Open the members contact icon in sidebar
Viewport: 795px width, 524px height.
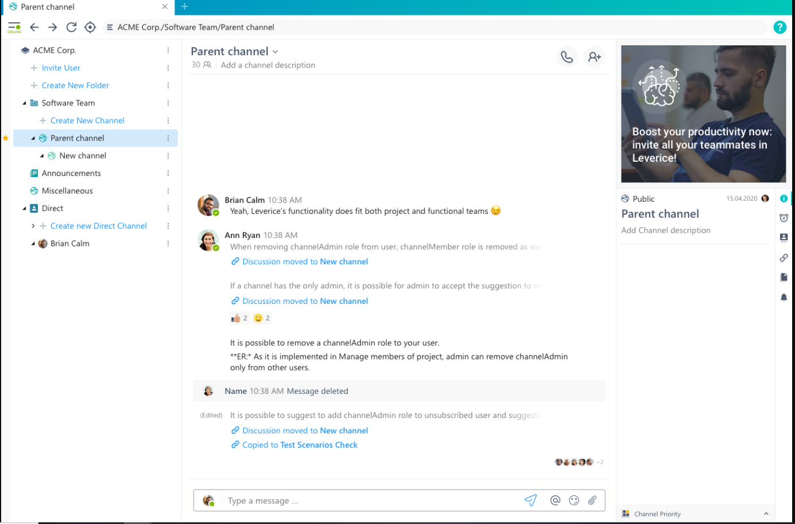pos(784,237)
